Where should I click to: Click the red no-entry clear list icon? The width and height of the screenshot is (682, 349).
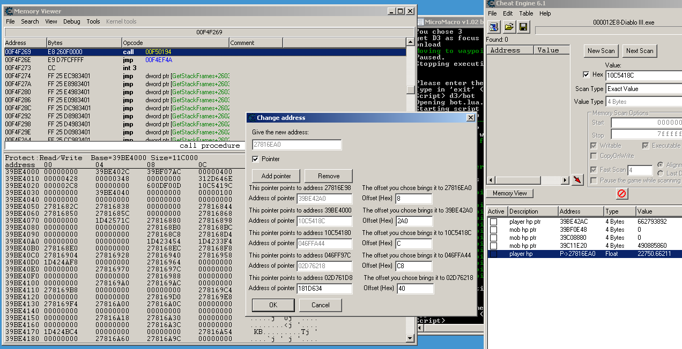tap(622, 194)
